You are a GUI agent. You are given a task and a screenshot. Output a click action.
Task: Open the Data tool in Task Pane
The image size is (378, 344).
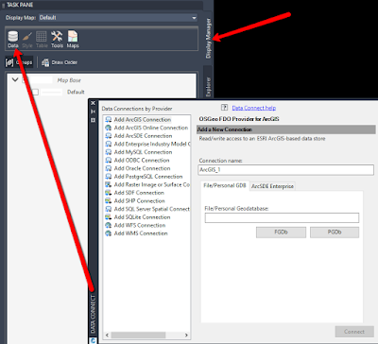click(x=13, y=40)
